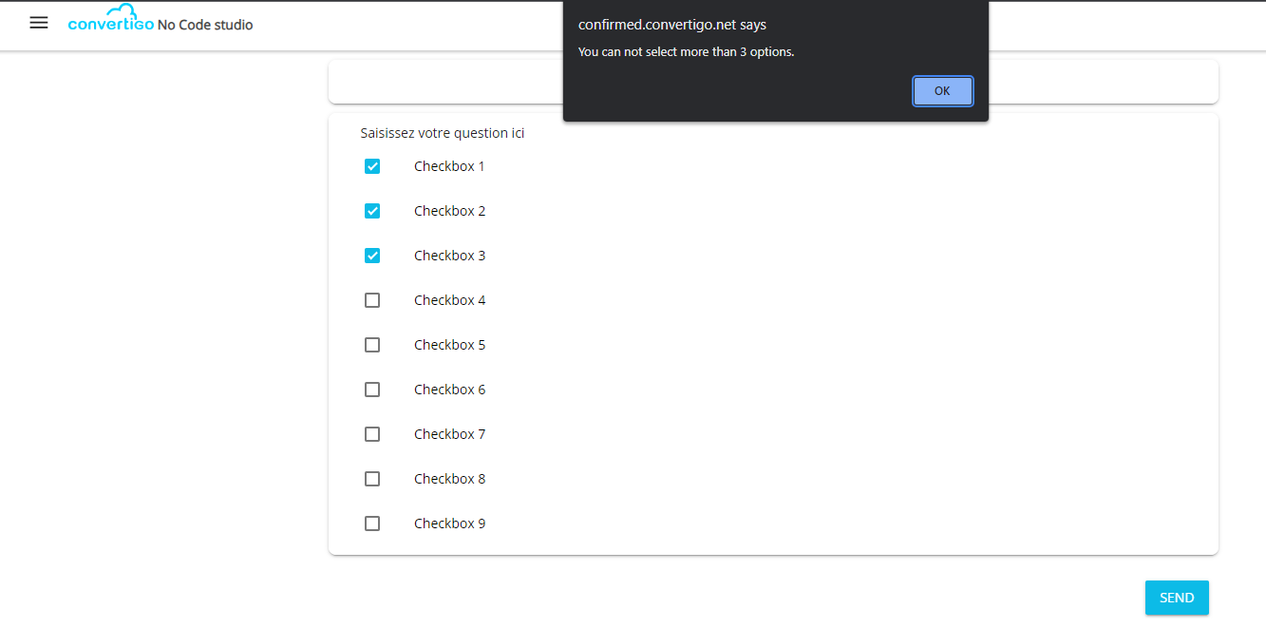The width and height of the screenshot is (1266, 628).
Task: Click the 'confirmed.convertigo.net says' dialog title
Action: [x=671, y=25]
